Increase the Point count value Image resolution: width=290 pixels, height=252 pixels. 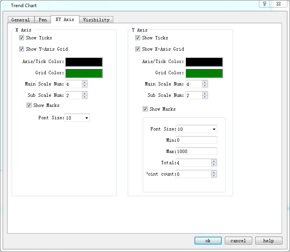coord(214,172)
